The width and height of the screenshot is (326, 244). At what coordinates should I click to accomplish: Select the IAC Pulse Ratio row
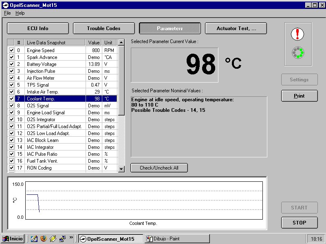pos(62,154)
